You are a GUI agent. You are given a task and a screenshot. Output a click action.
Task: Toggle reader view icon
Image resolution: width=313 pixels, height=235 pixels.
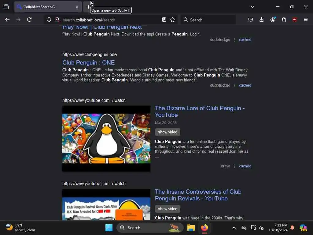coord(164,20)
